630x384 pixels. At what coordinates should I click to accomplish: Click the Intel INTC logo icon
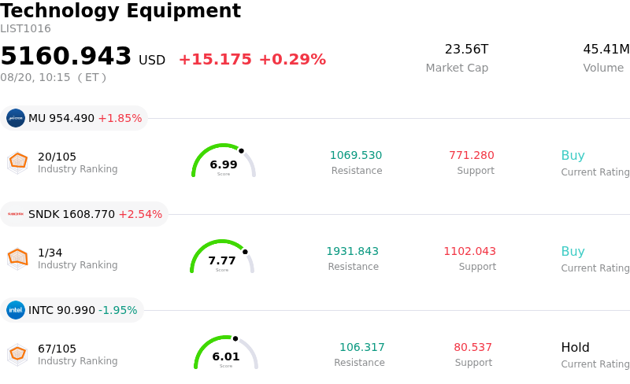[x=16, y=310]
